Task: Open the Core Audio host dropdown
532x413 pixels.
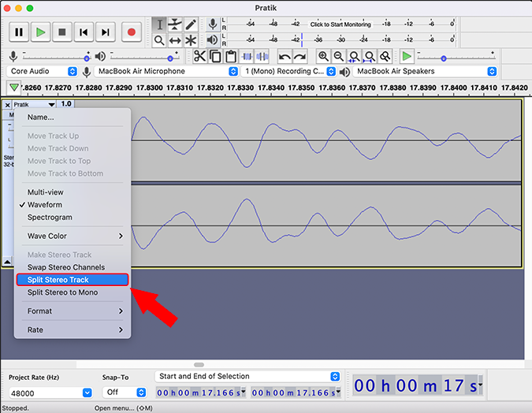Action: 42,71
